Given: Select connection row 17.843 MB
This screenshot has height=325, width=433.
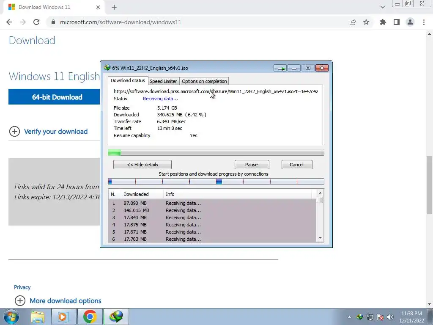Looking at the screenshot, I should [212, 218].
